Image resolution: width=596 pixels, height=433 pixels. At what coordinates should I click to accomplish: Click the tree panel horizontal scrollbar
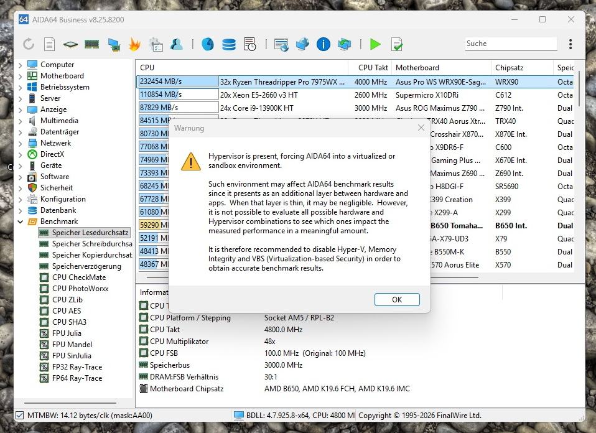point(70,403)
